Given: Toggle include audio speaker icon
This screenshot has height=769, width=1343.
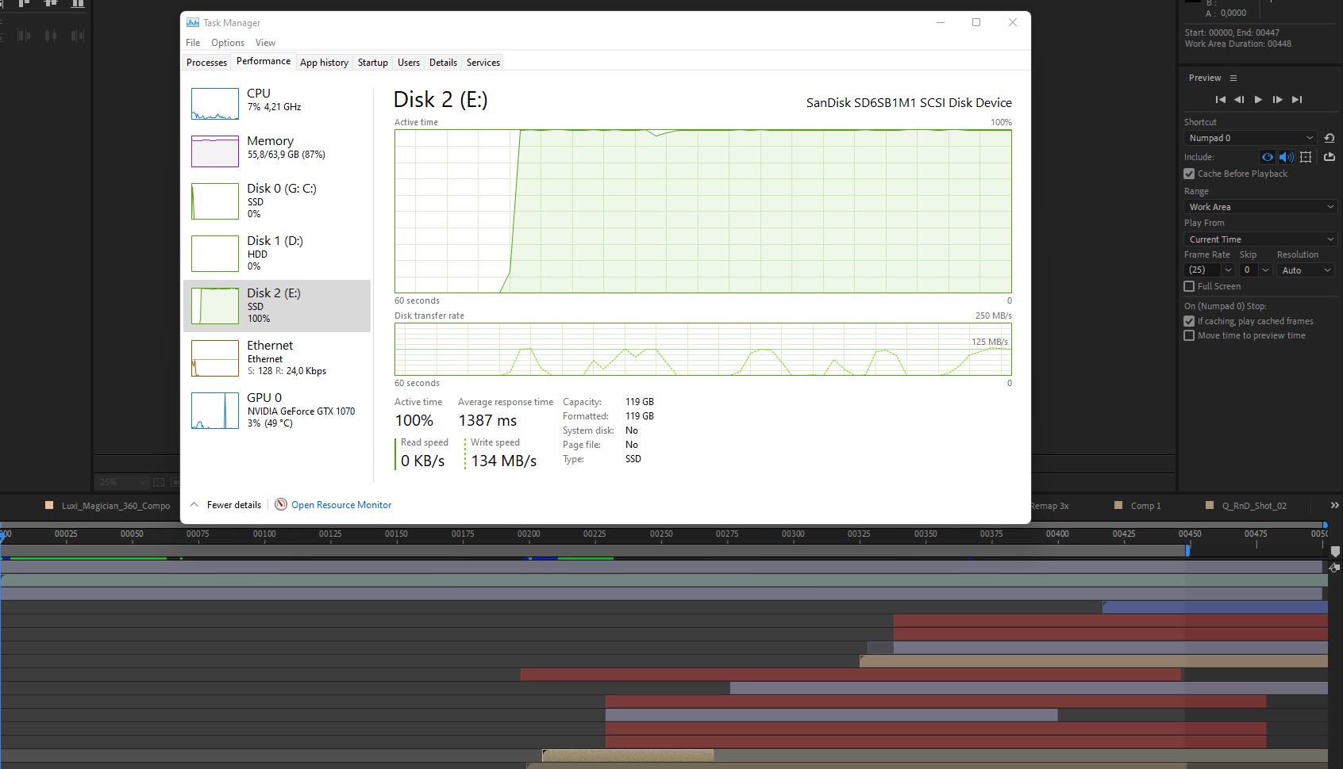Looking at the screenshot, I should (x=1287, y=157).
